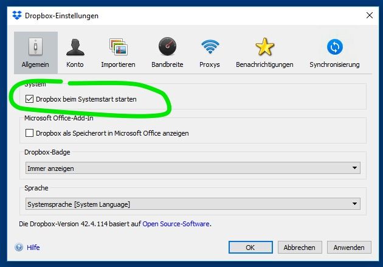Open the Allgemein settings tab

tap(36, 52)
